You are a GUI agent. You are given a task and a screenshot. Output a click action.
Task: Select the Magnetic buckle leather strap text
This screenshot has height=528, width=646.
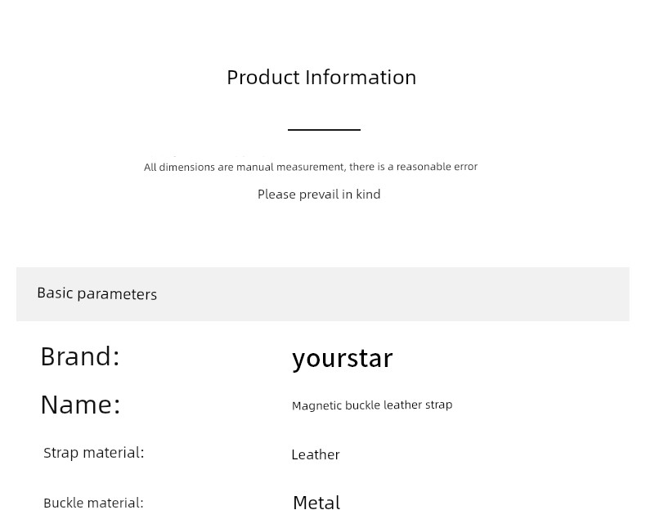click(372, 405)
